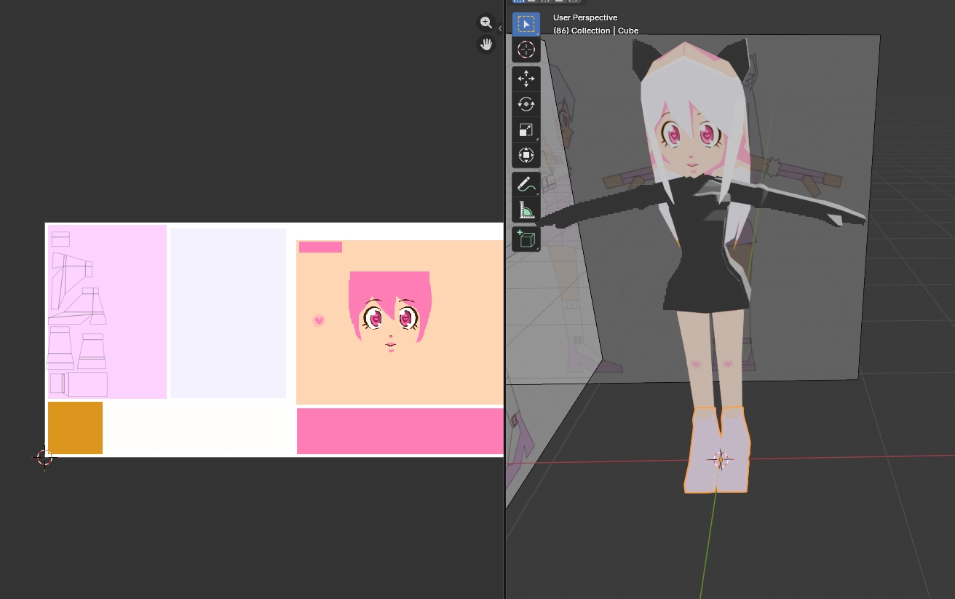Click the wide pink bar below the face texture

point(400,431)
